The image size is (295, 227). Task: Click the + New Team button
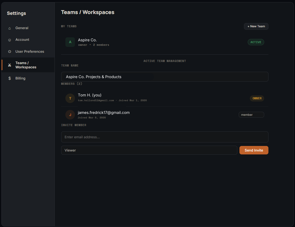pos(256,26)
